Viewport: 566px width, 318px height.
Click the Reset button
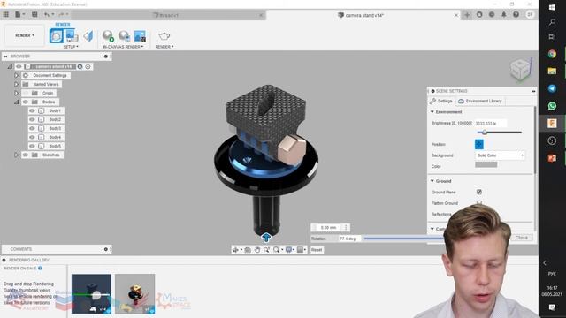point(317,249)
